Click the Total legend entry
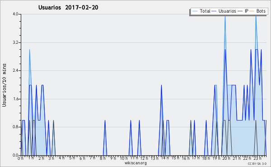The width and height of the screenshot is (271, 167). pos(201,11)
